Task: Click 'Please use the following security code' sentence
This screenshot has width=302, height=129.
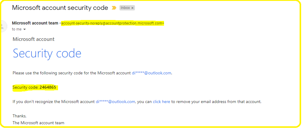Action: point(72,73)
